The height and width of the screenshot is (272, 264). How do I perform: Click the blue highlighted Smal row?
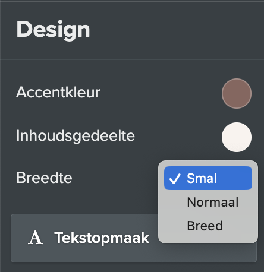[208, 178]
